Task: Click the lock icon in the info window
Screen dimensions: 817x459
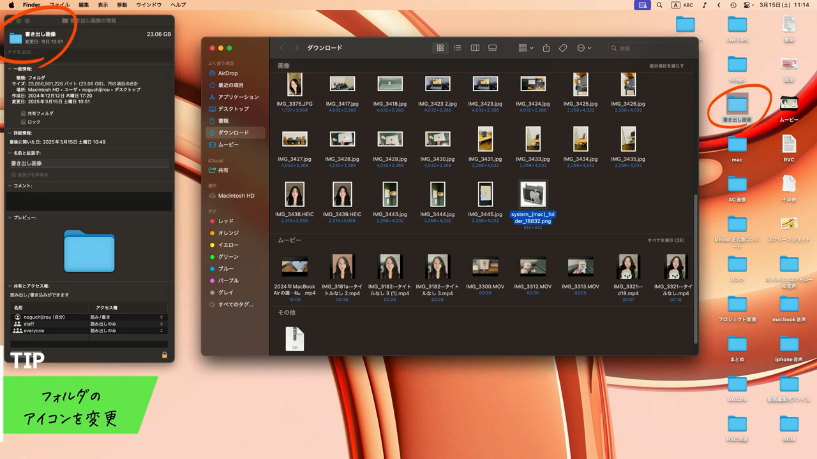Action: tap(164, 355)
